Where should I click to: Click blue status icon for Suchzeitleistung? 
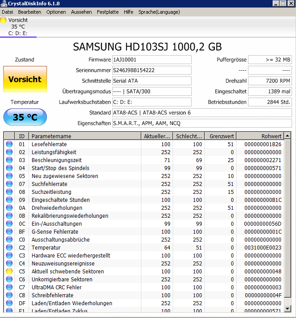[9, 192]
